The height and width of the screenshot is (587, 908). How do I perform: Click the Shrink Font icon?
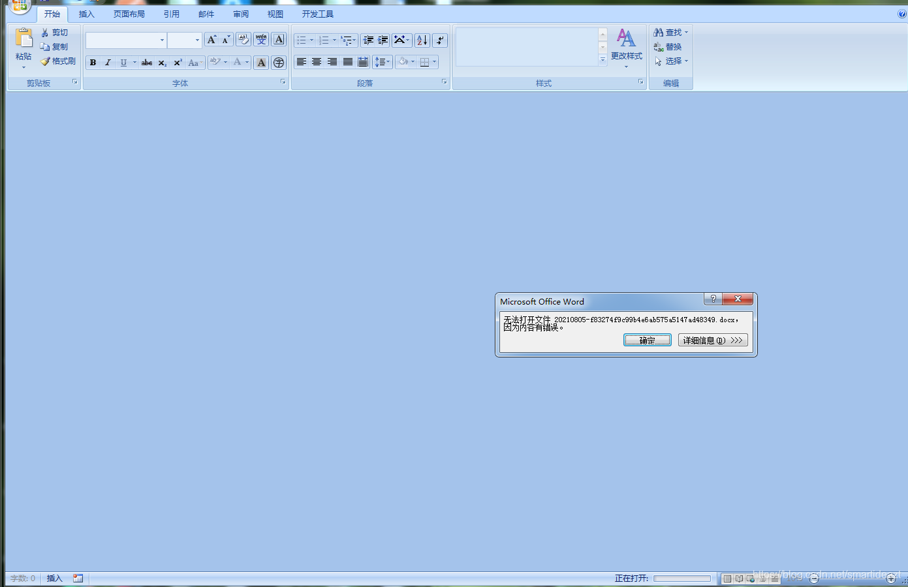coord(226,40)
